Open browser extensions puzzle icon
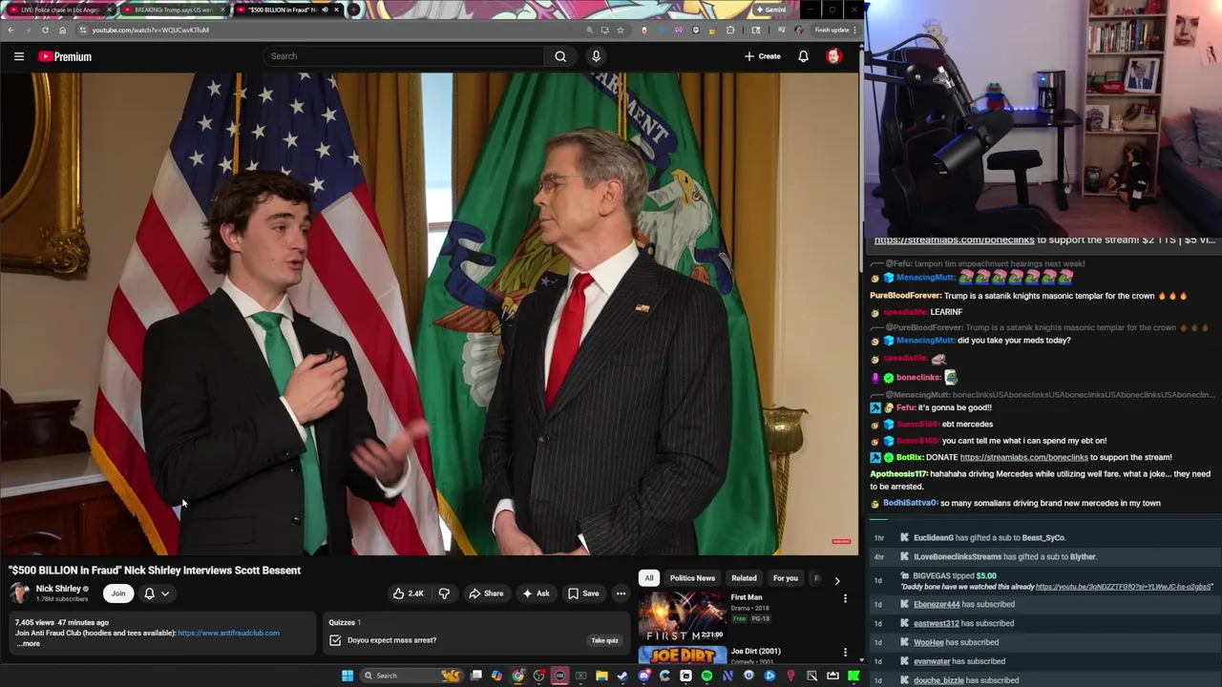Viewport: 1222px width, 687px height. 730,30
